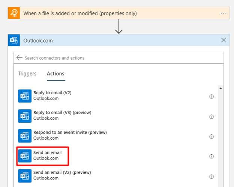Image resolution: width=234 pixels, height=187 pixels.
Task: Show info for Reply to email (V2)
Action: (x=211, y=97)
